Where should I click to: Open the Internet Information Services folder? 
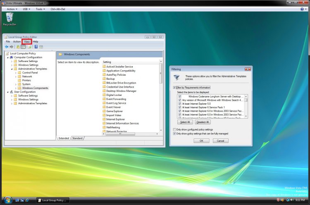[121, 123]
